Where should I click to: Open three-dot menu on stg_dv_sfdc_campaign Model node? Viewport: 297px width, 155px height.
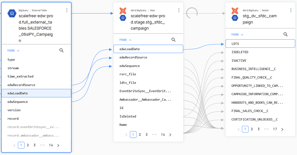291,10
